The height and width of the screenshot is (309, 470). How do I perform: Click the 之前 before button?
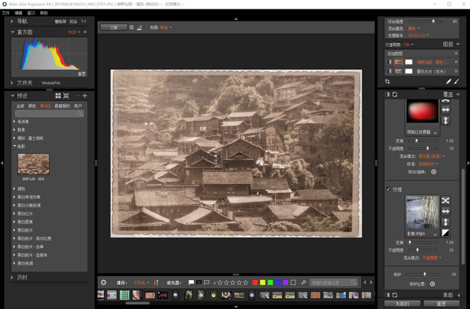tap(113, 28)
